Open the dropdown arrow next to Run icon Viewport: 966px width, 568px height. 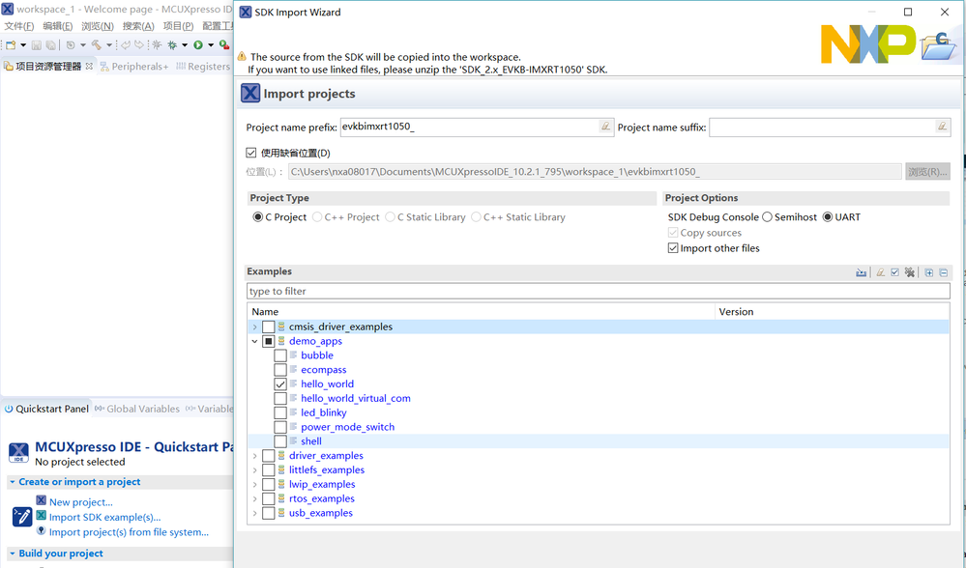point(210,45)
